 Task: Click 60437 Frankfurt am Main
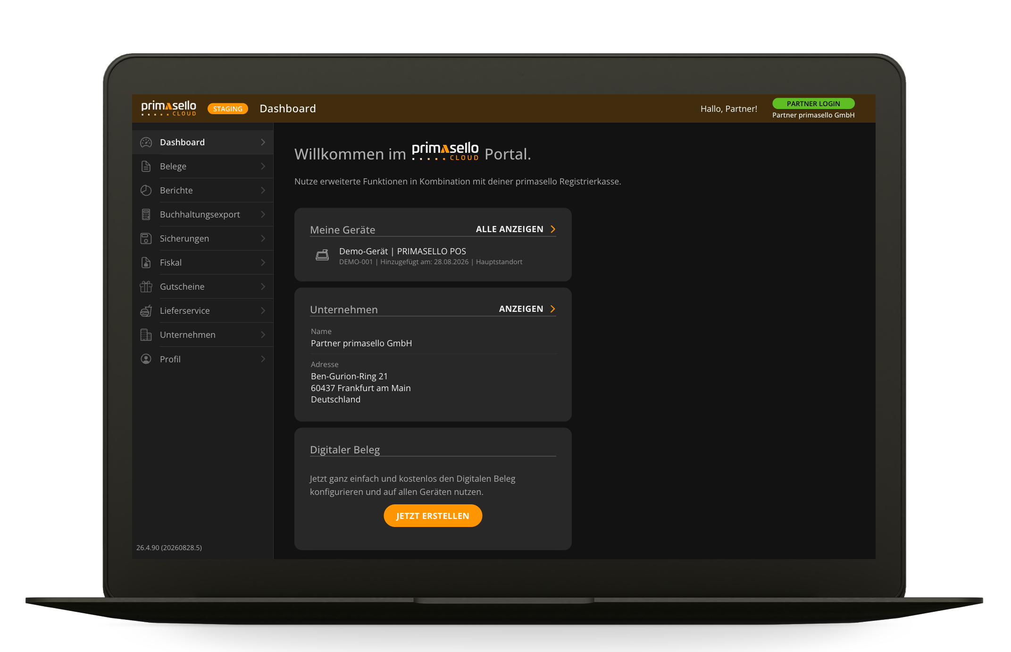361,388
